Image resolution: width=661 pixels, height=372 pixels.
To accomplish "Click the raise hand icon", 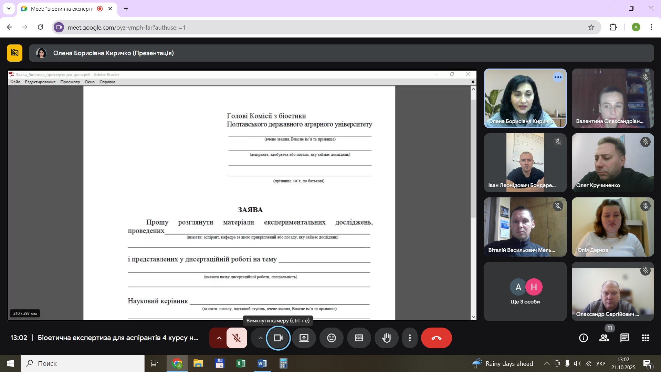I will point(386,338).
